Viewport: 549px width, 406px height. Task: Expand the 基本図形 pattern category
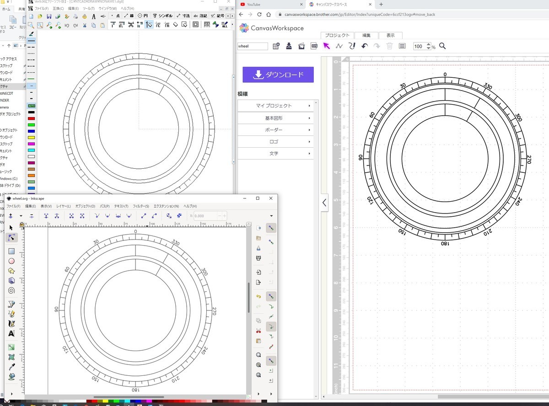coord(275,118)
